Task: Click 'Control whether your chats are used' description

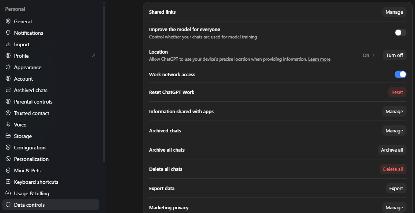Action: pos(203,37)
